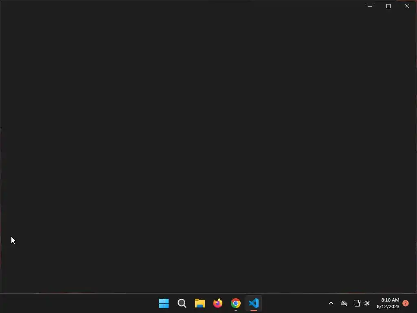Viewport: 417px width, 313px height.
Task: Open notification badge showing 2
Action: point(406,303)
